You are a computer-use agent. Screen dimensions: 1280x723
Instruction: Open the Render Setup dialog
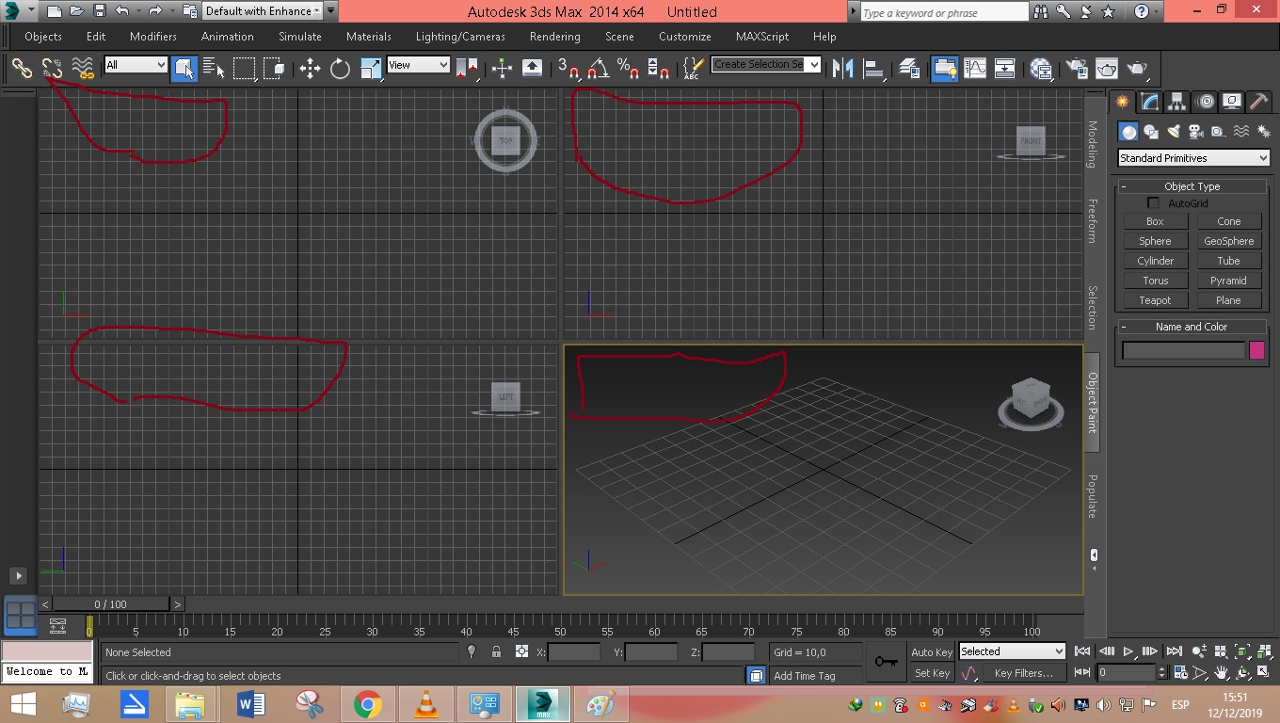(x=1077, y=68)
